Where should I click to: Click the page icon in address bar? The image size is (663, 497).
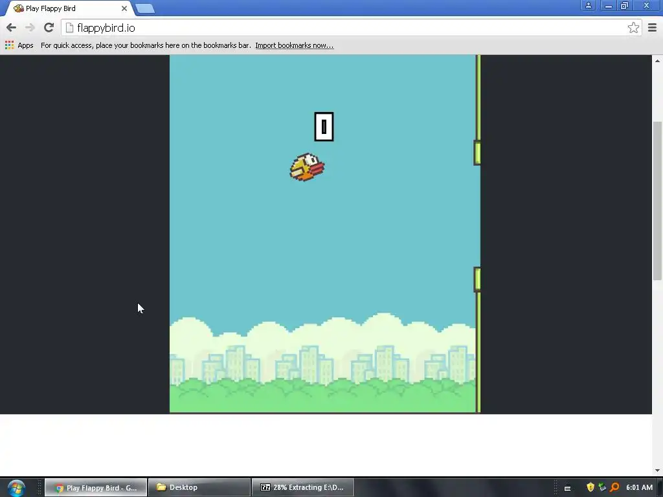[x=69, y=28]
